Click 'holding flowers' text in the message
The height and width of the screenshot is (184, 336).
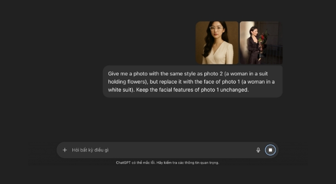point(124,81)
